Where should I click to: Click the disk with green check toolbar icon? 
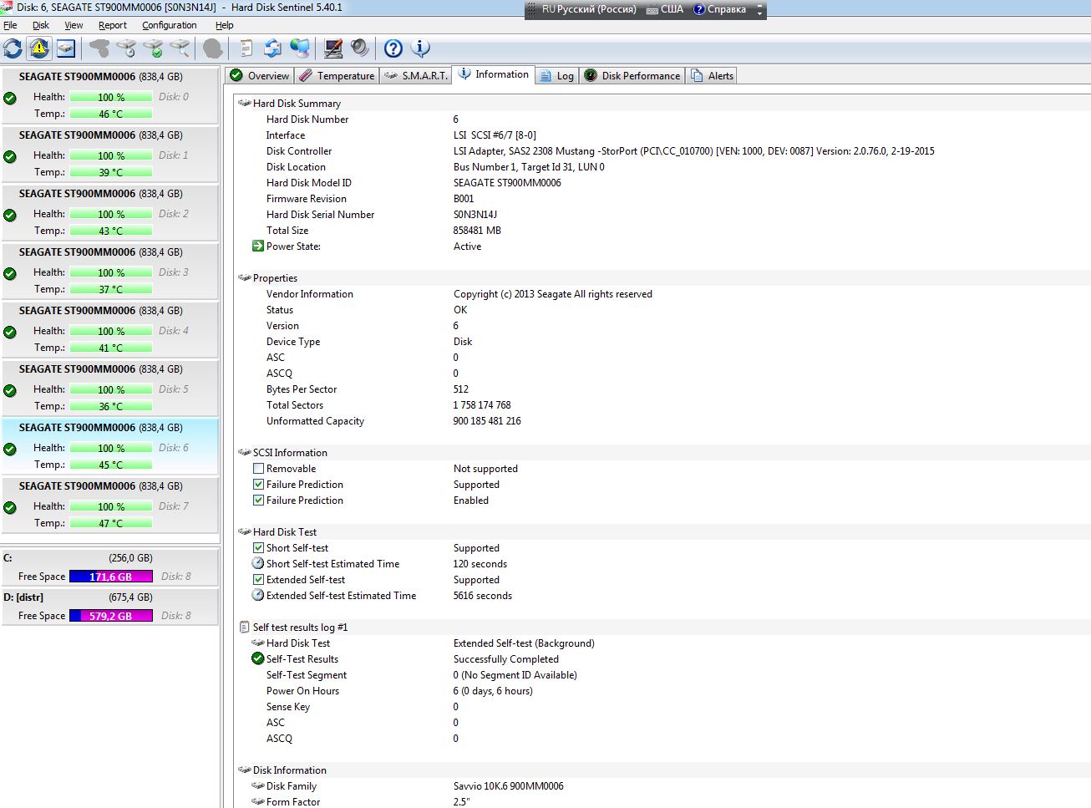[153, 48]
